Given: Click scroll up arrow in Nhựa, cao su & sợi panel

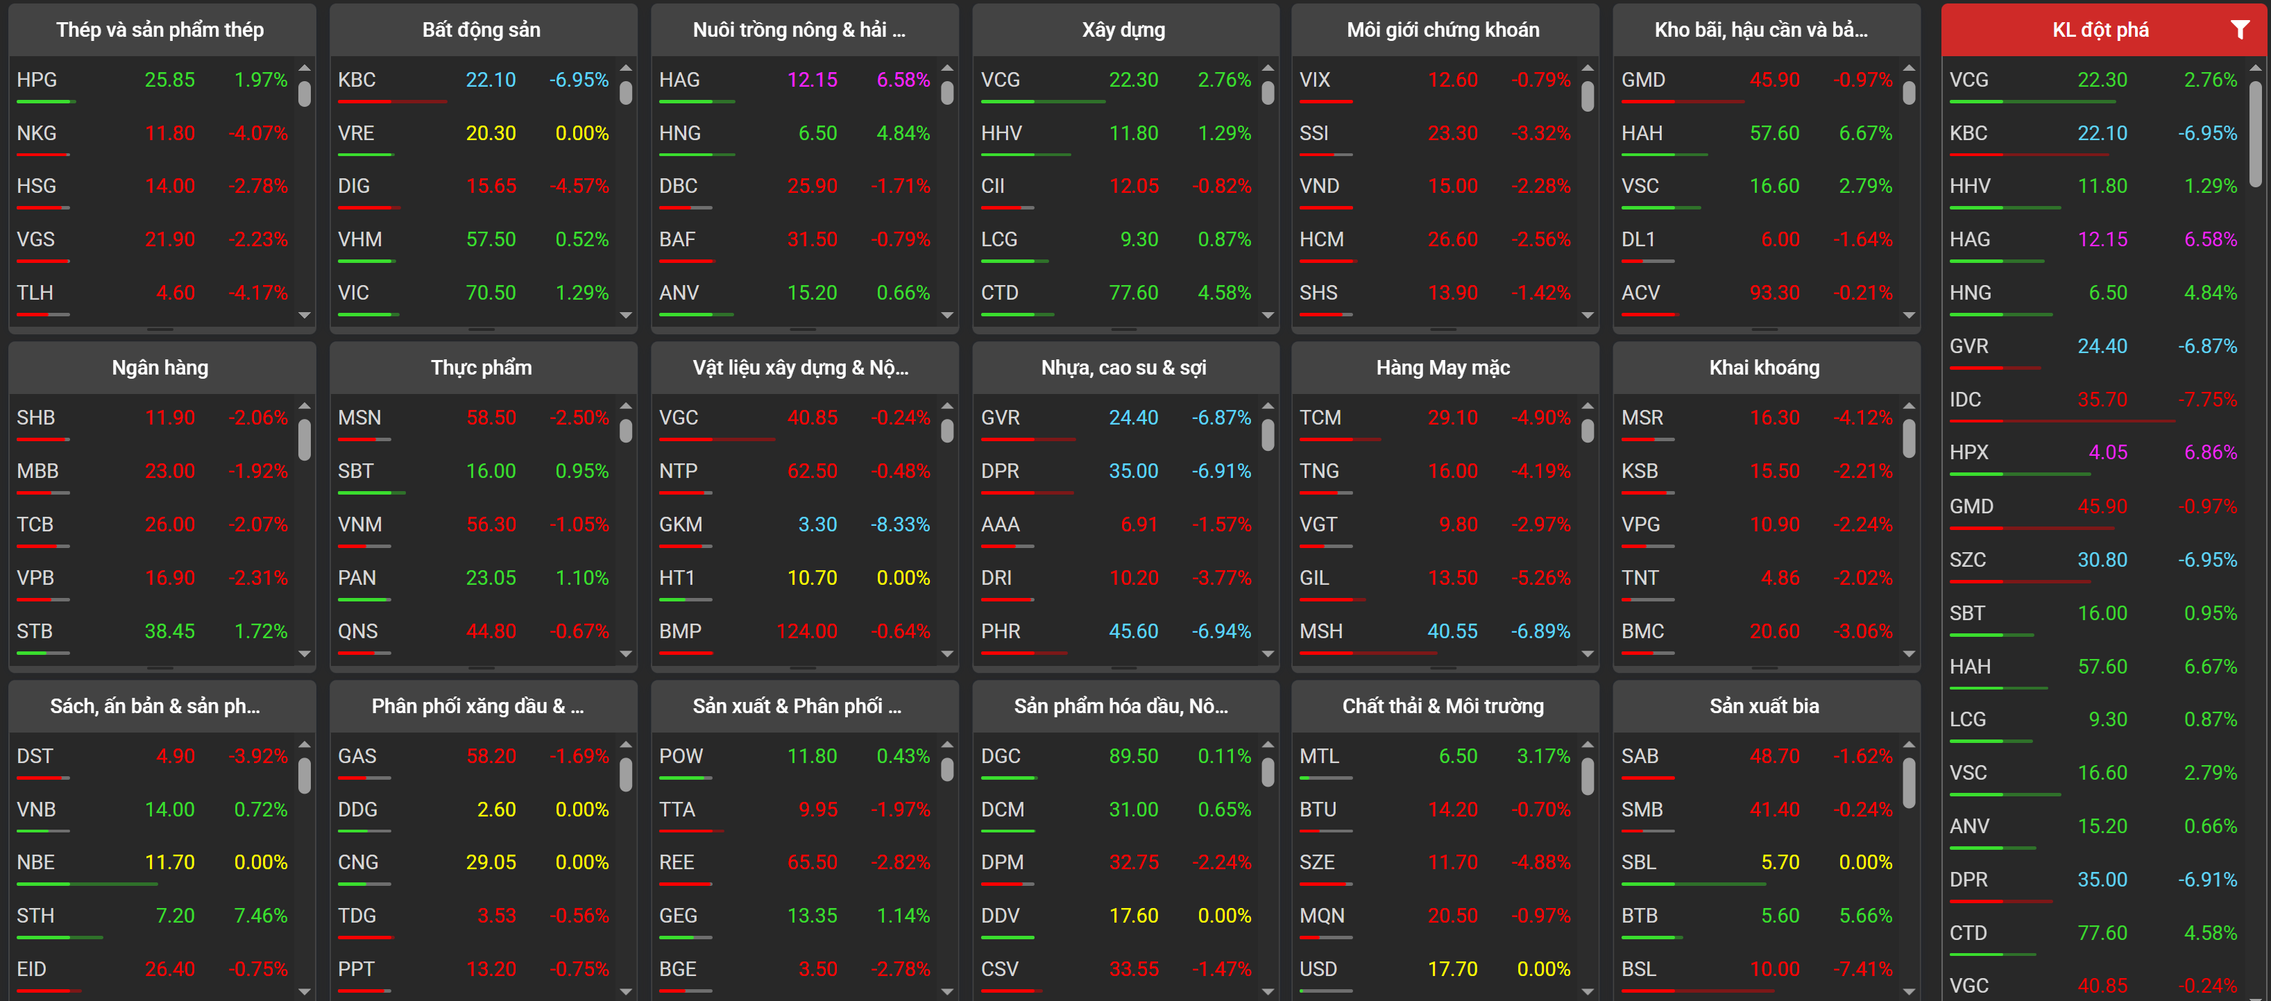Looking at the screenshot, I should pyautogui.click(x=1268, y=407).
